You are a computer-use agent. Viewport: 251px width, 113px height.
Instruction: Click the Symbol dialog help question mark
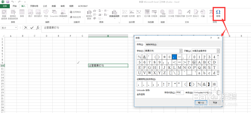click(211, 38)
